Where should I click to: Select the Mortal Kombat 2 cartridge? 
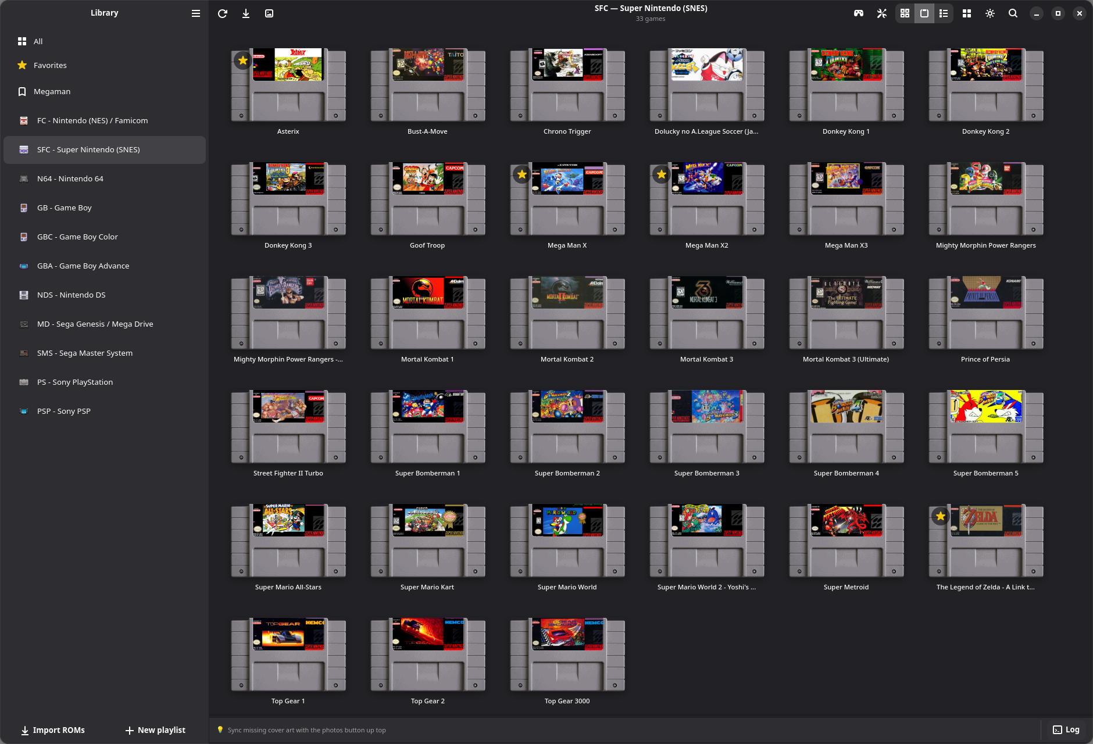(x=567, y=313)
